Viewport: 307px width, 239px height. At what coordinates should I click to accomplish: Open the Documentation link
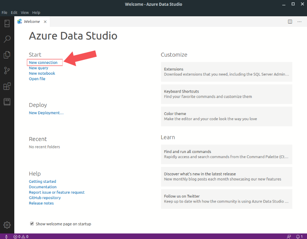coord(43,187)
